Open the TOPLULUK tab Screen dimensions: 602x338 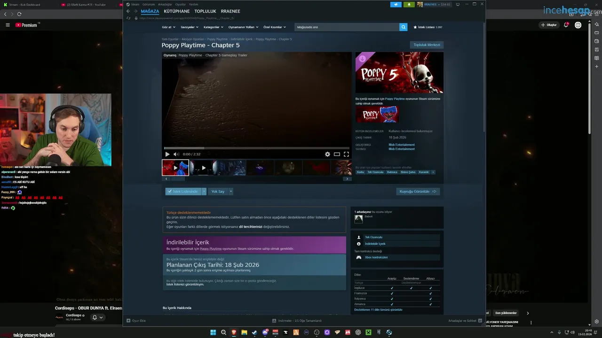tap(205, 11)
